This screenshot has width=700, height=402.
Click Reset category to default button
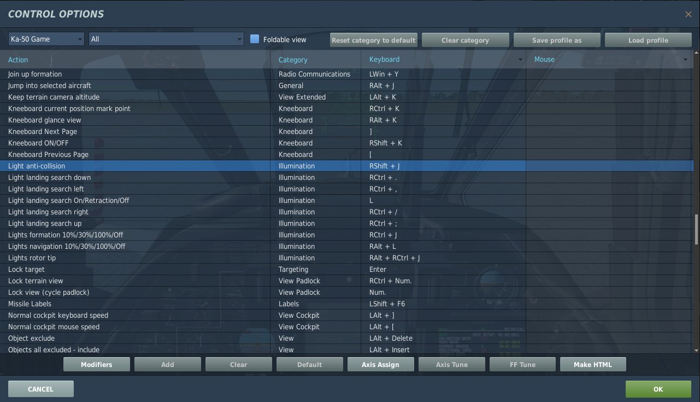374,40
